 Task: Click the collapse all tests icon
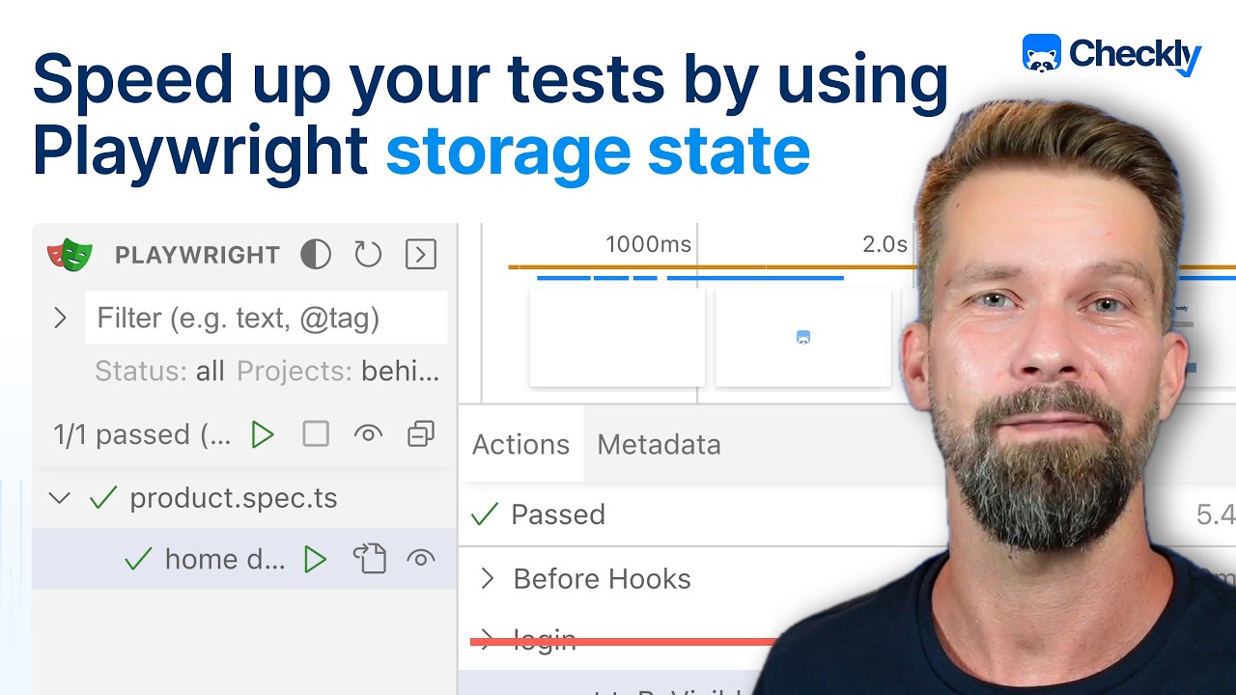[421, 434]
